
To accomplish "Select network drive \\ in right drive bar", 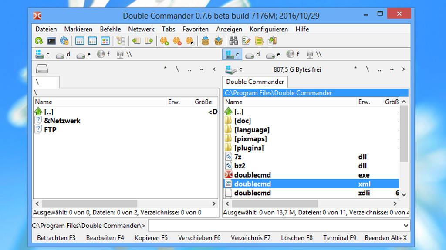I will coord(314,55).
